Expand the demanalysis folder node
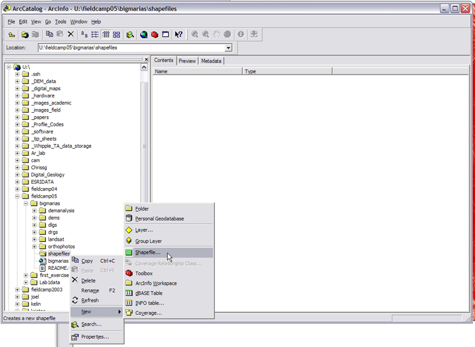This screenshot has width=475, height=347. 34,210
